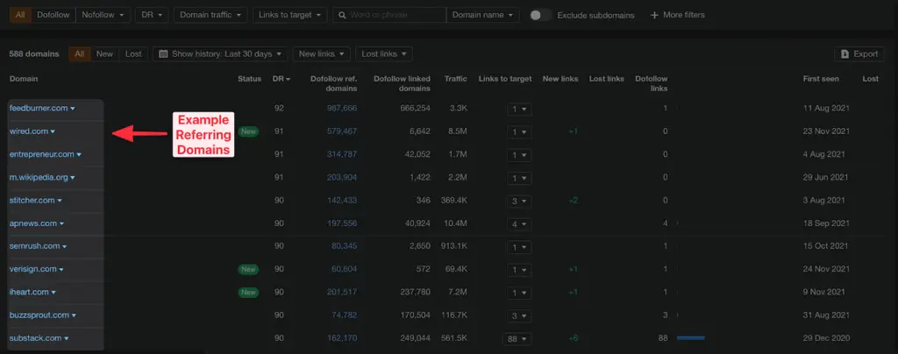Open the Domain traffic dropdown

click(210, 15)
